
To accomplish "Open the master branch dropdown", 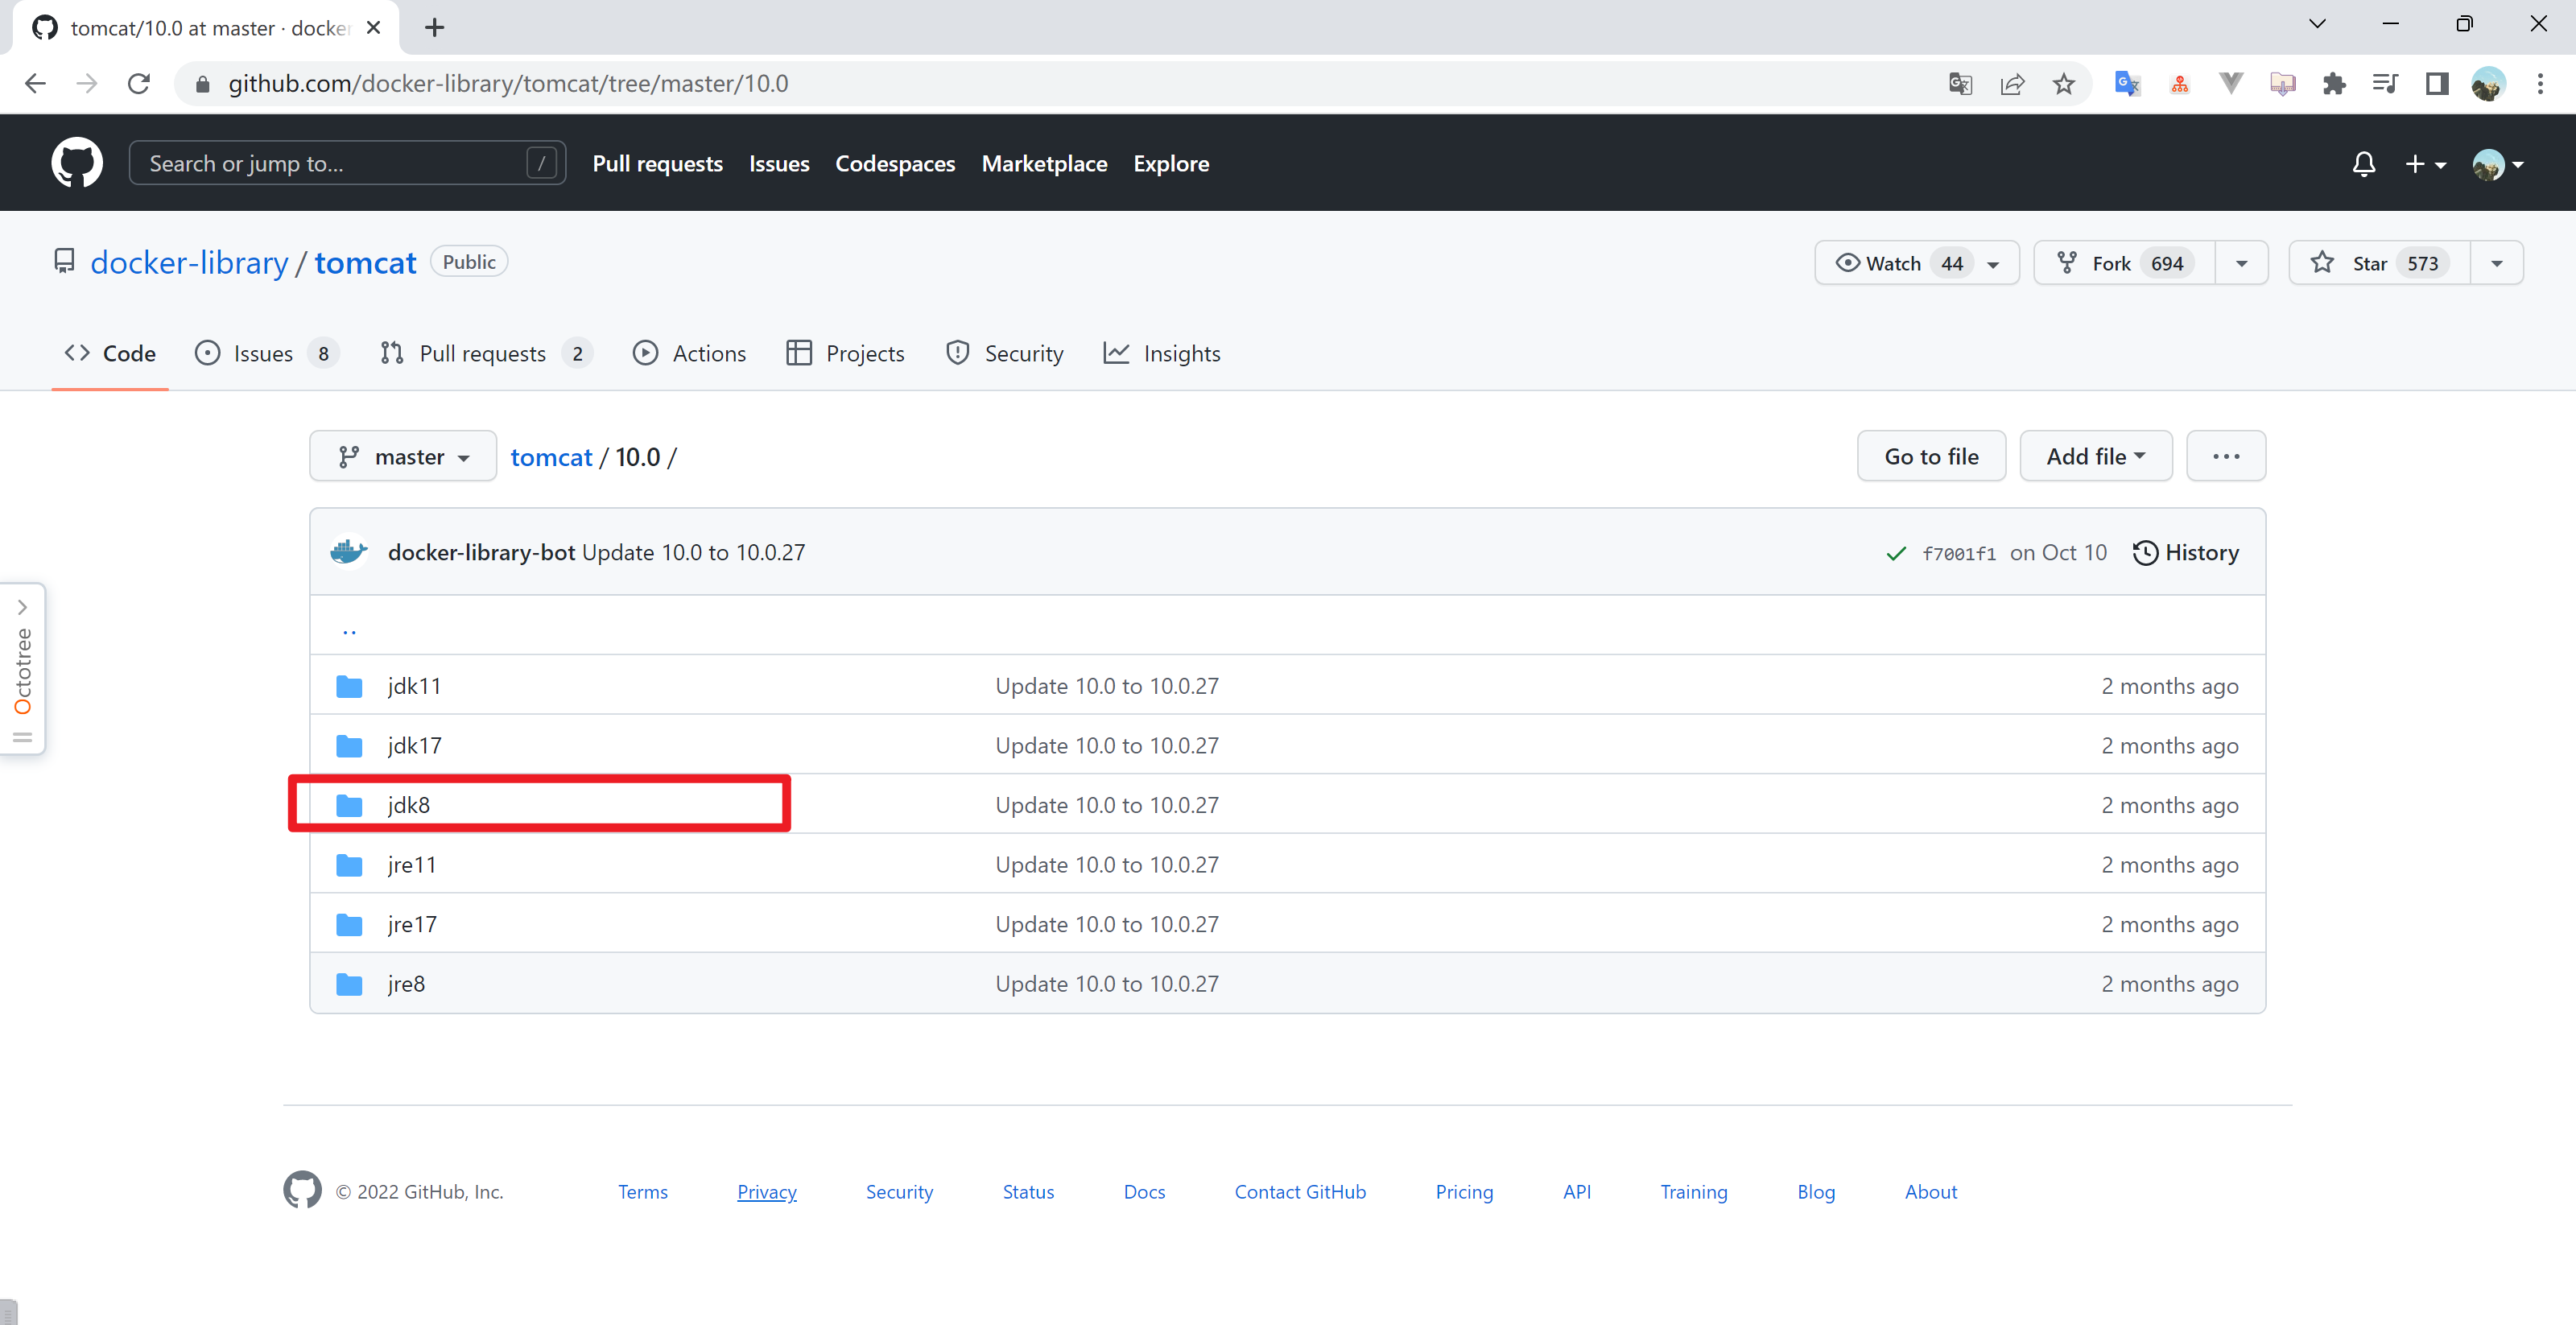I will [x=402, y=457].
